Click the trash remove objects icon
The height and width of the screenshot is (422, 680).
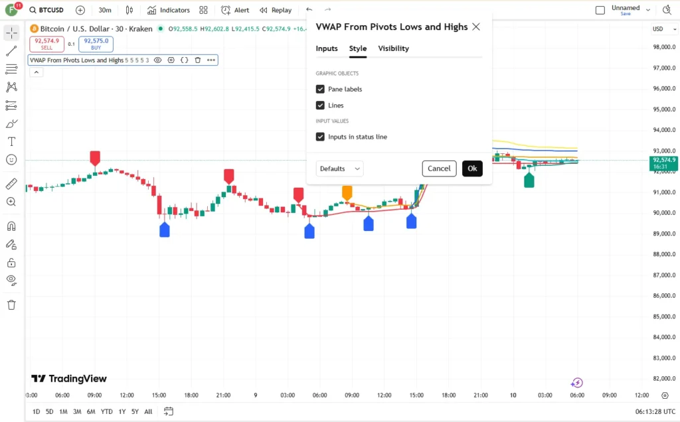coord(11,305)
